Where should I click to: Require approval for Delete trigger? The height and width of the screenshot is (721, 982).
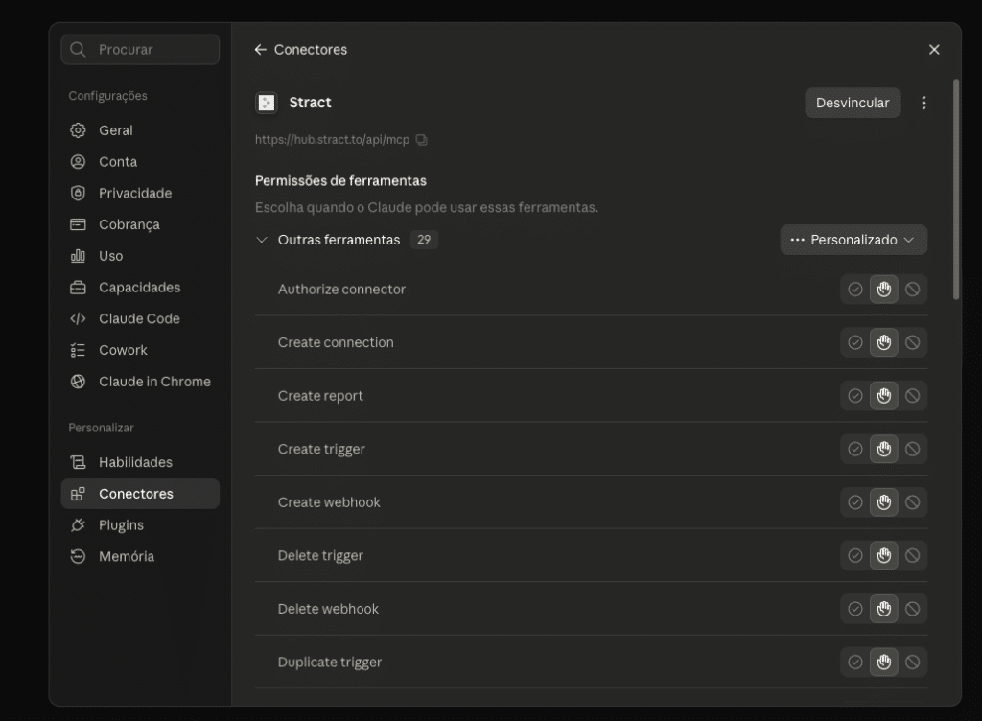pyautogui.click(x=883, y=555)
